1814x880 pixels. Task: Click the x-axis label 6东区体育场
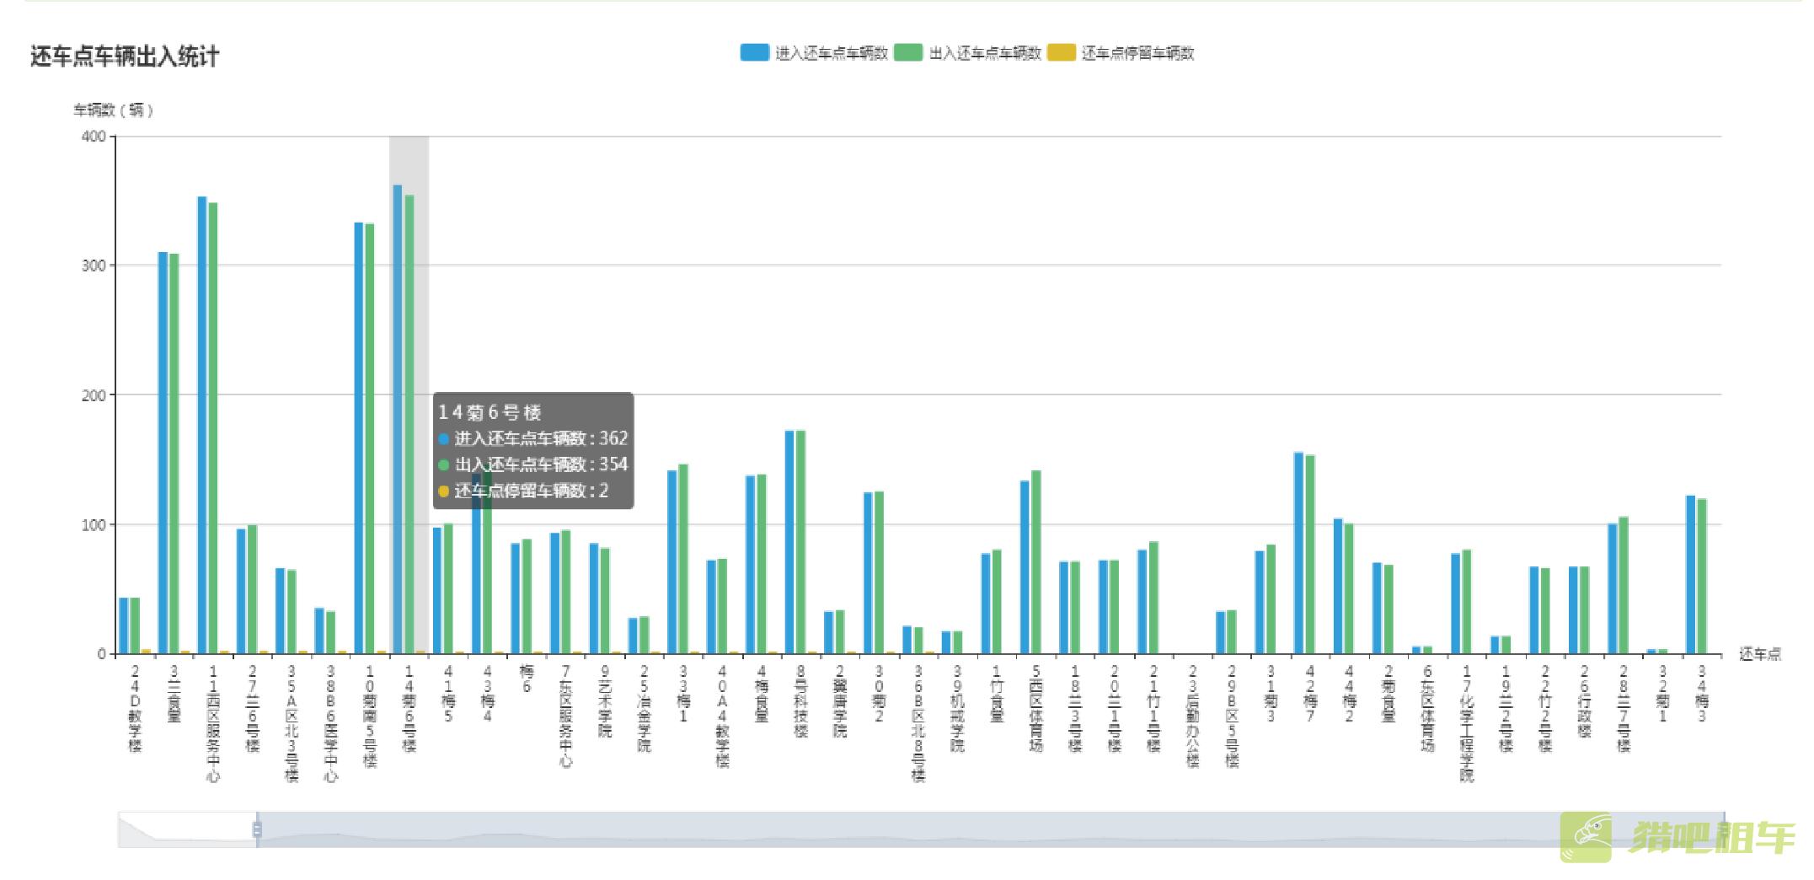1427,709
